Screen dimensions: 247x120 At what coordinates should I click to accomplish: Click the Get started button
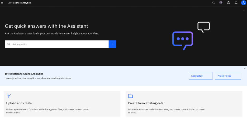pyautogui.click(x=201, y=76)
